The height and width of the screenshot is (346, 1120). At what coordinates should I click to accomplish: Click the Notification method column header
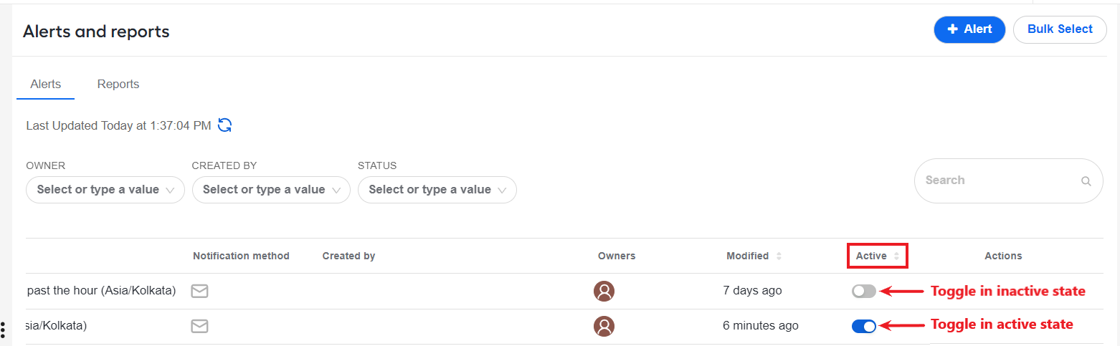[241, 256]
